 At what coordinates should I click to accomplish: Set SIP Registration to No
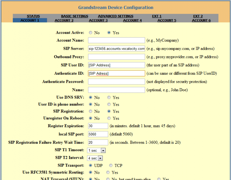[x=91, y=111]
